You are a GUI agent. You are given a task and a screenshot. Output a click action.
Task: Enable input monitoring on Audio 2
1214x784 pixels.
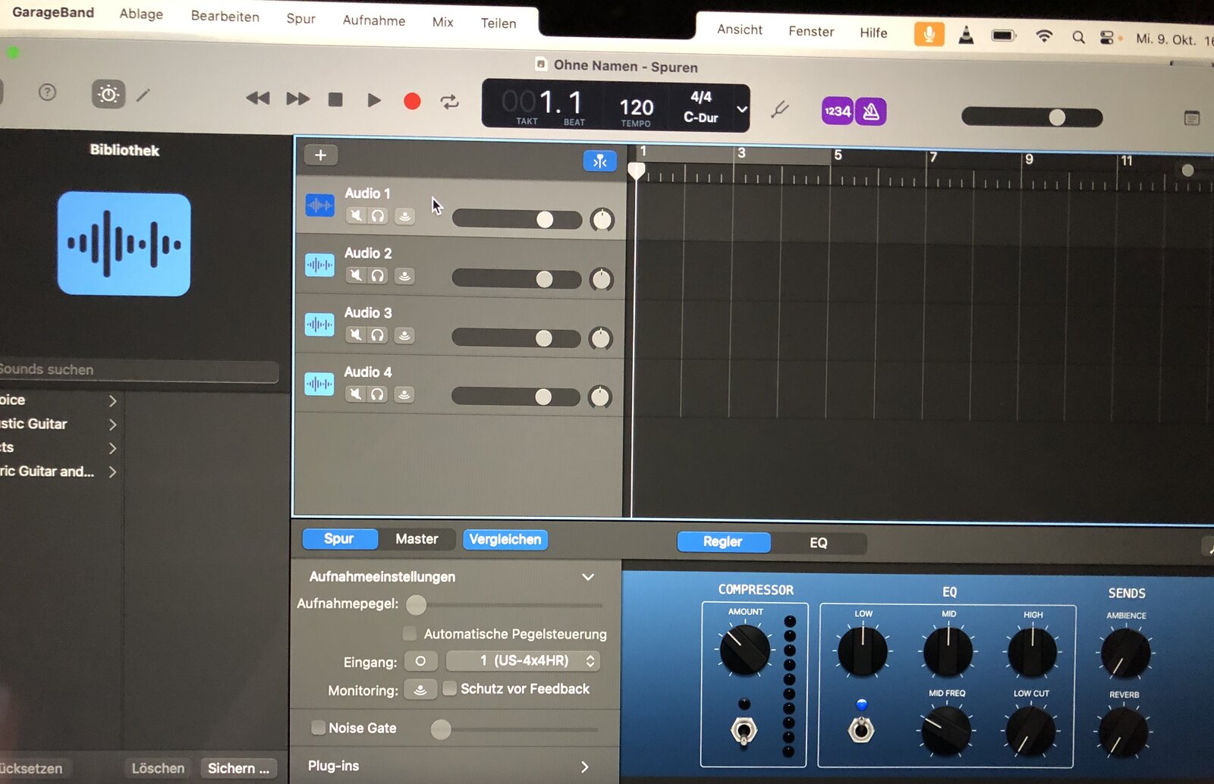tap(405, 276)
